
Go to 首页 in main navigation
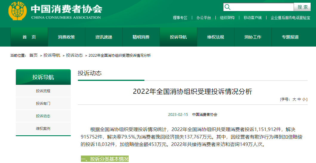(x=29, y=37)
